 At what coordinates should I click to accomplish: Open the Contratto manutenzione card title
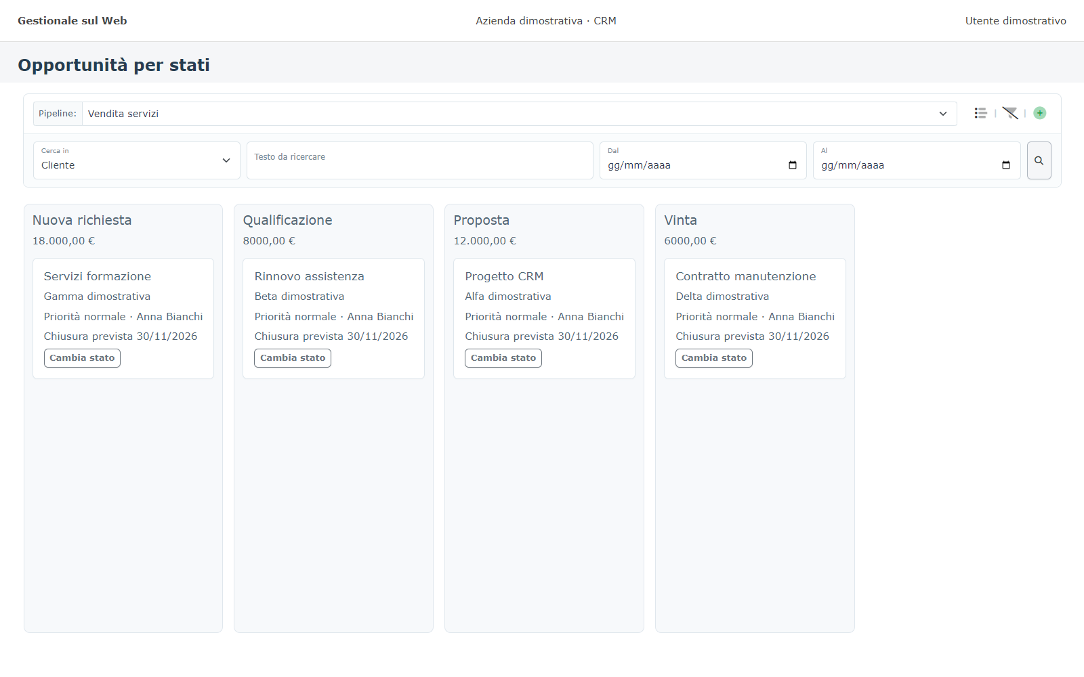coord(746,276)
